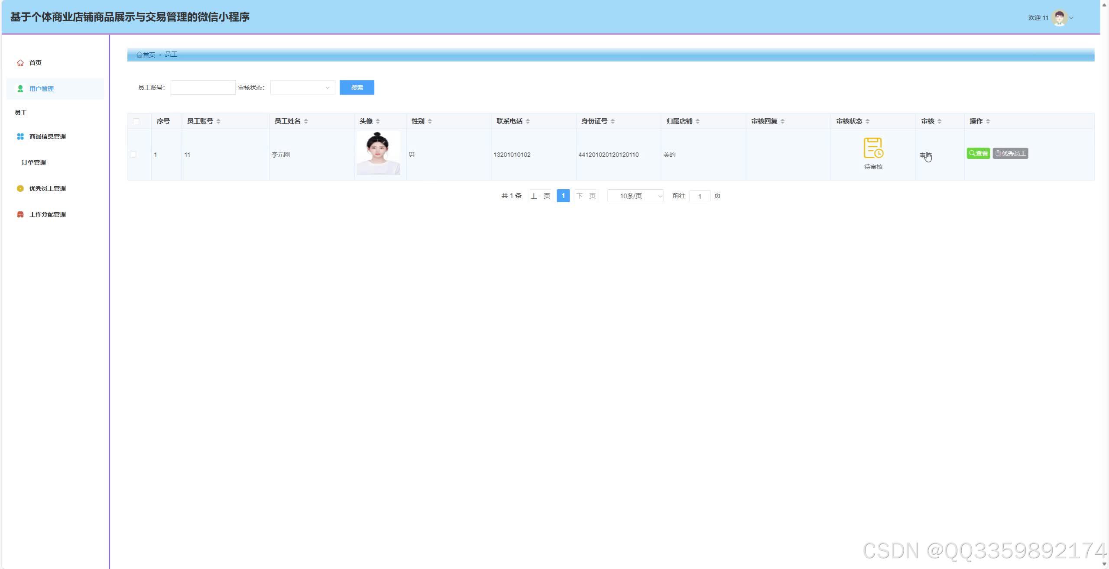Click the blue 搜索 button
1109x569 pixels.
(357, 87)
